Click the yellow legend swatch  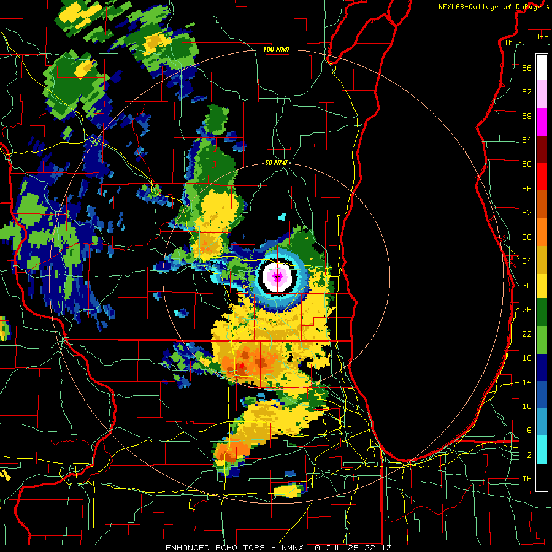click(x=542, y=286)
